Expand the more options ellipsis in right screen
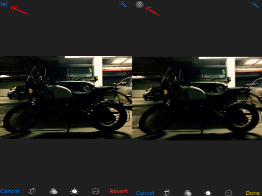 [x=228, y=192]
